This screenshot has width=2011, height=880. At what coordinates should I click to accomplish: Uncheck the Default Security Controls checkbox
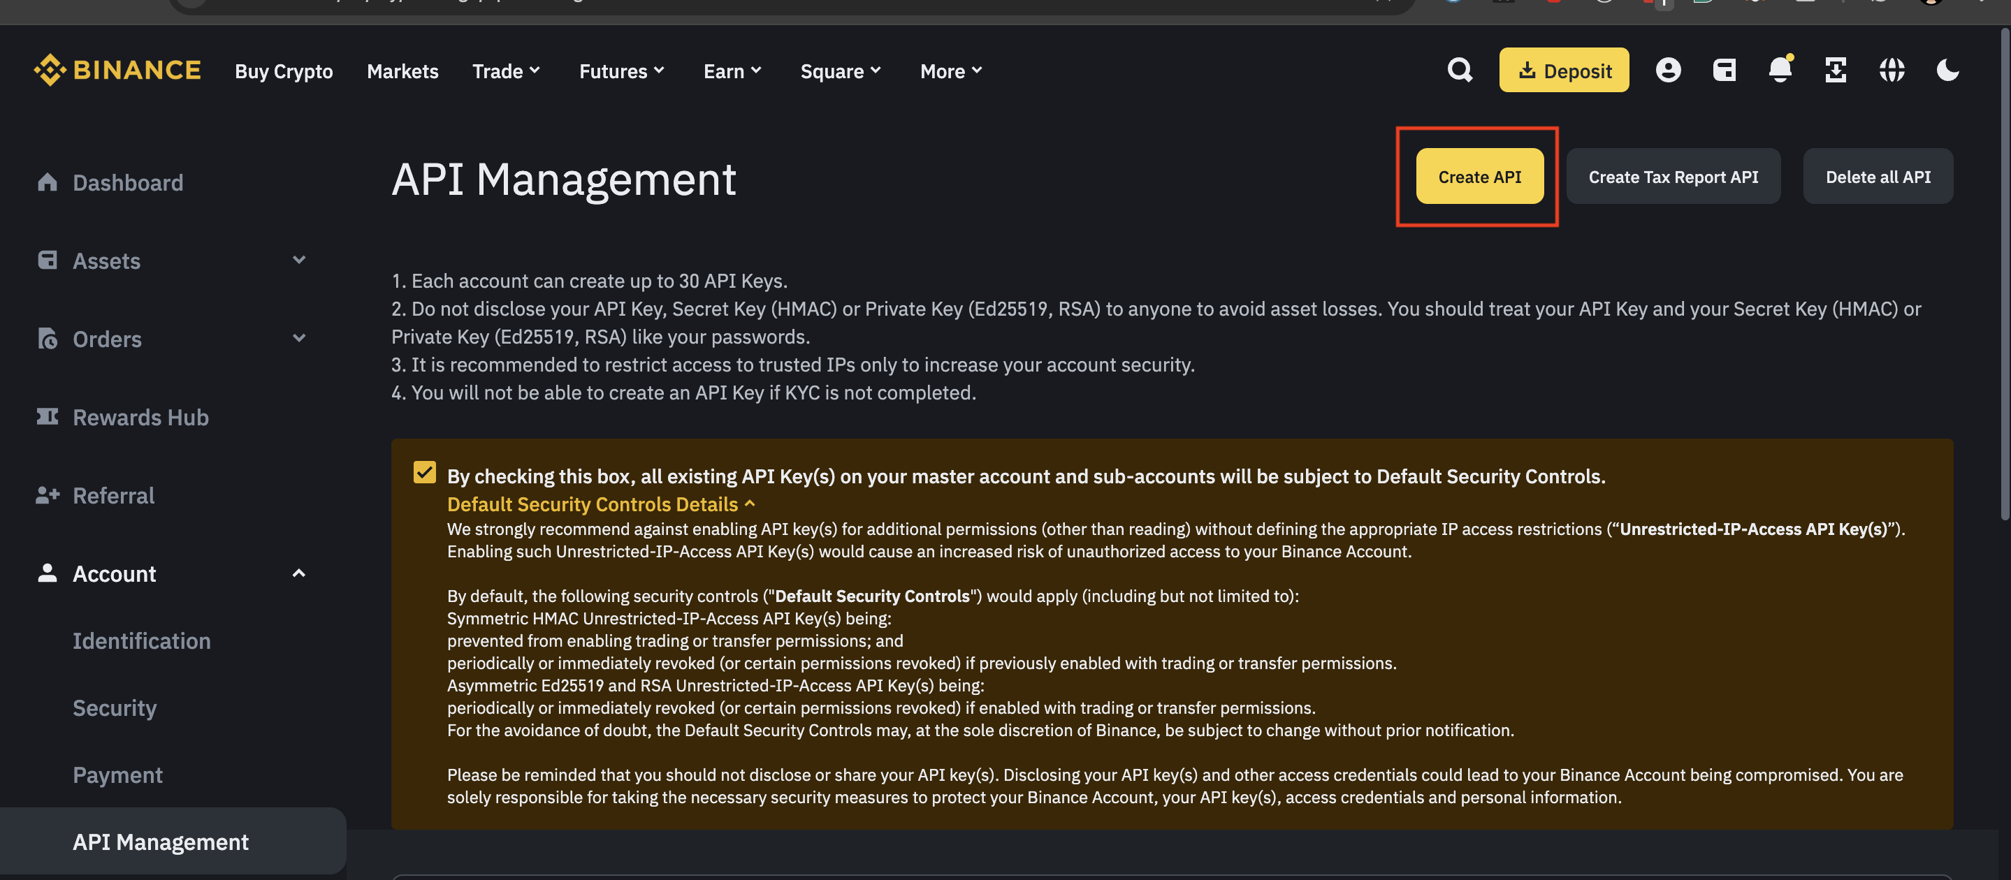424,472
